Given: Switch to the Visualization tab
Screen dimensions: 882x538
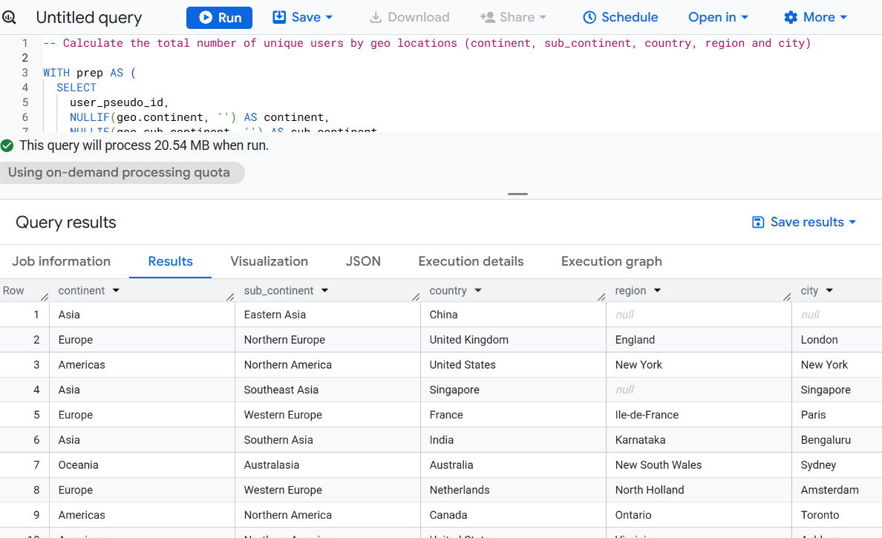Looking at the screenshot, I should pyautogui.click(x=269, y=261).
